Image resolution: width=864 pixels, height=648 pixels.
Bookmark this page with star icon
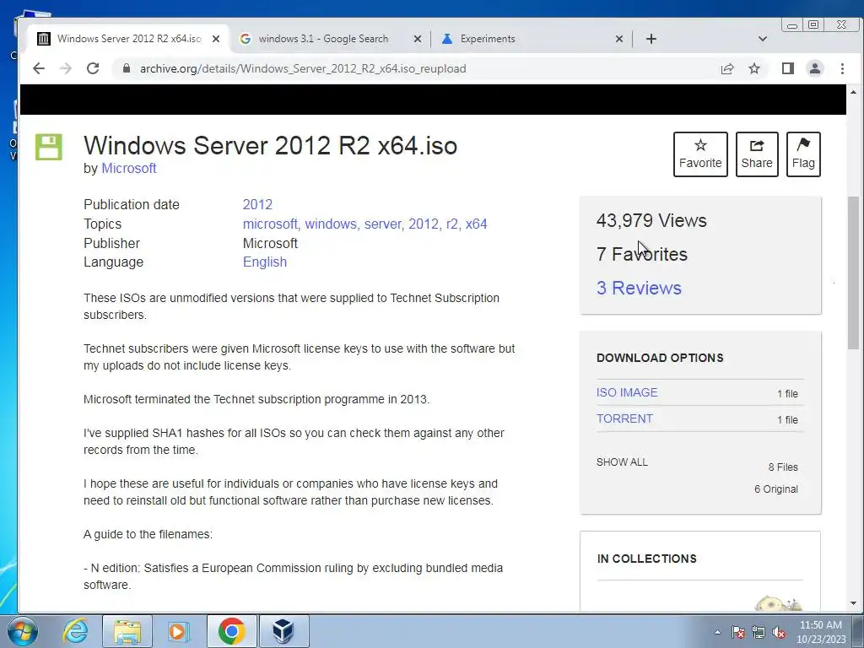pos(754,68)
